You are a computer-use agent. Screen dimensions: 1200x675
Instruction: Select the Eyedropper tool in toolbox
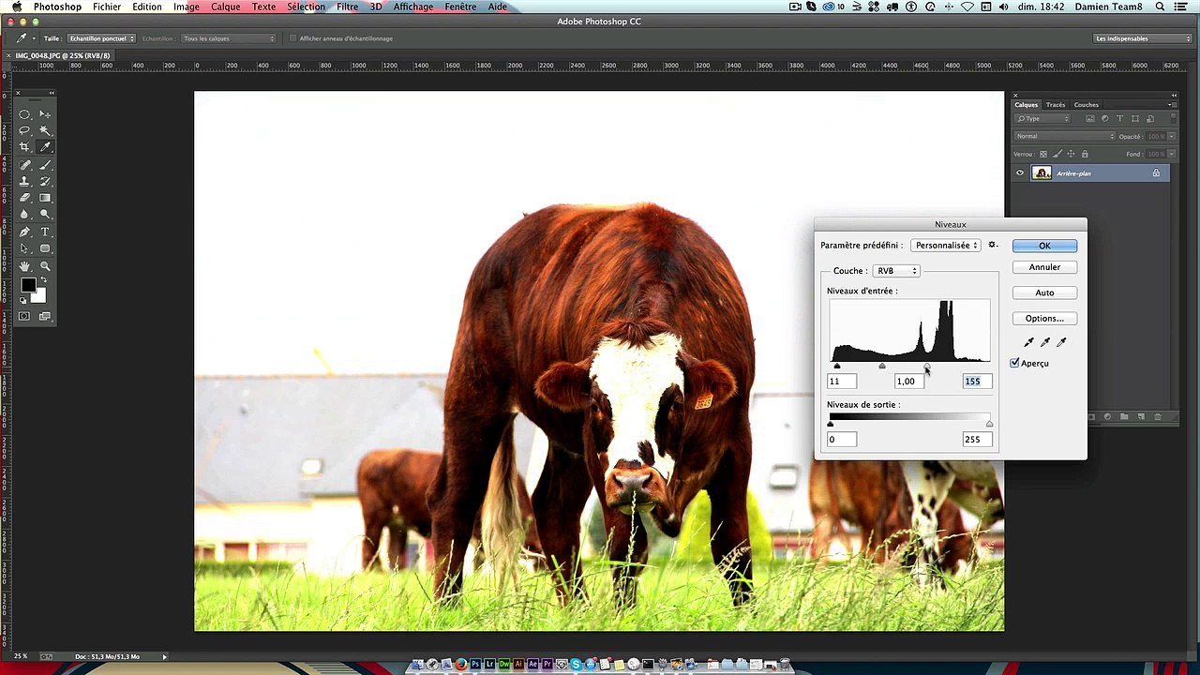tap(45, 147)
